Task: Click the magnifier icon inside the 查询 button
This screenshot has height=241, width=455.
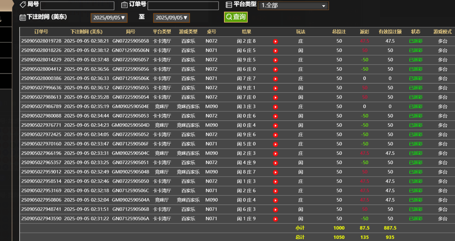Action: [228, 17]
